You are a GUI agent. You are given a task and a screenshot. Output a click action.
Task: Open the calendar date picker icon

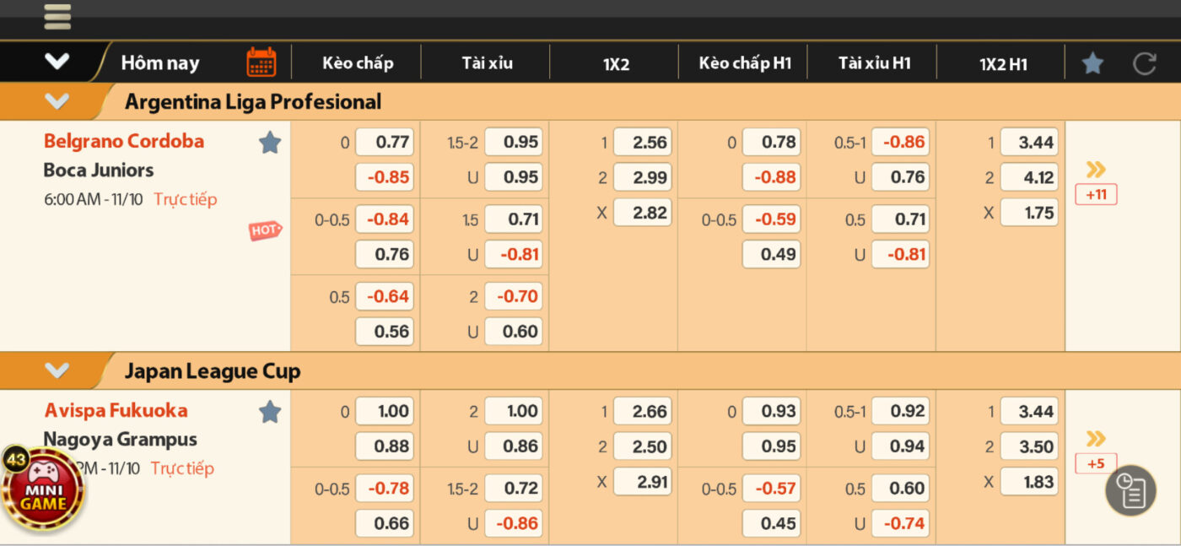tap(262, 62)
